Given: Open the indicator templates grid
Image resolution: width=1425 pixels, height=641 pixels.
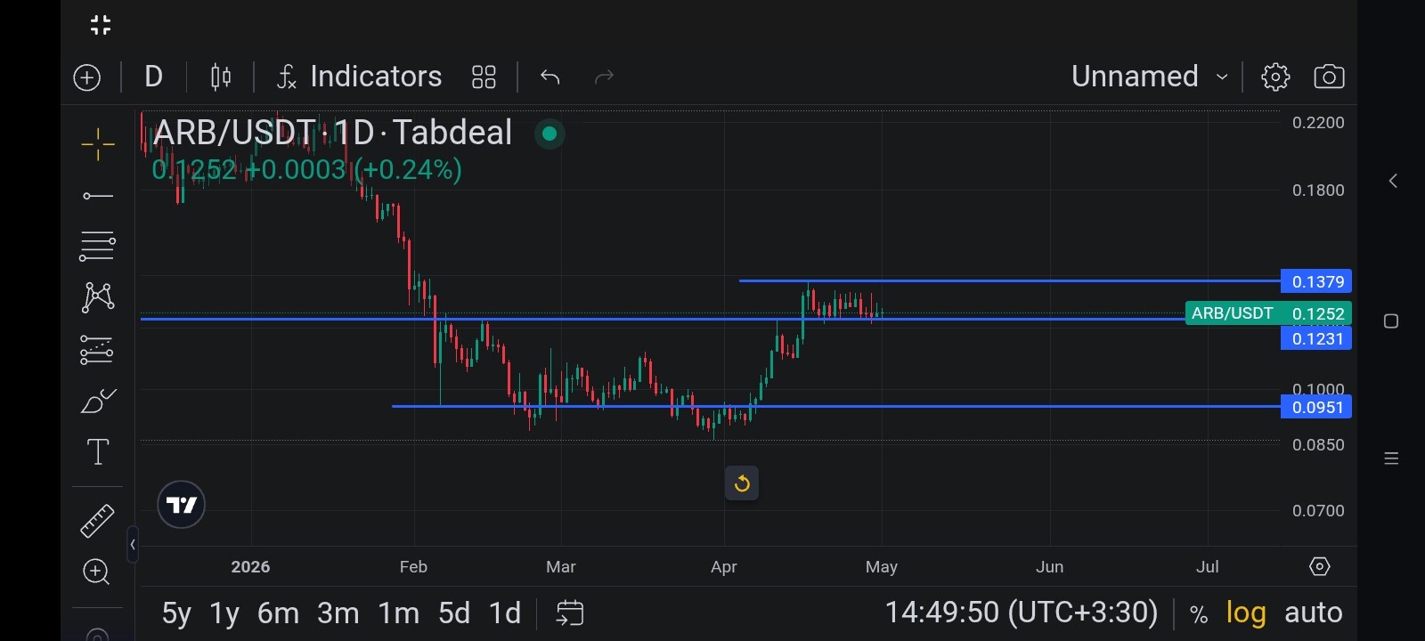Looking at the screenshot, I should click(x=484, y=77).
